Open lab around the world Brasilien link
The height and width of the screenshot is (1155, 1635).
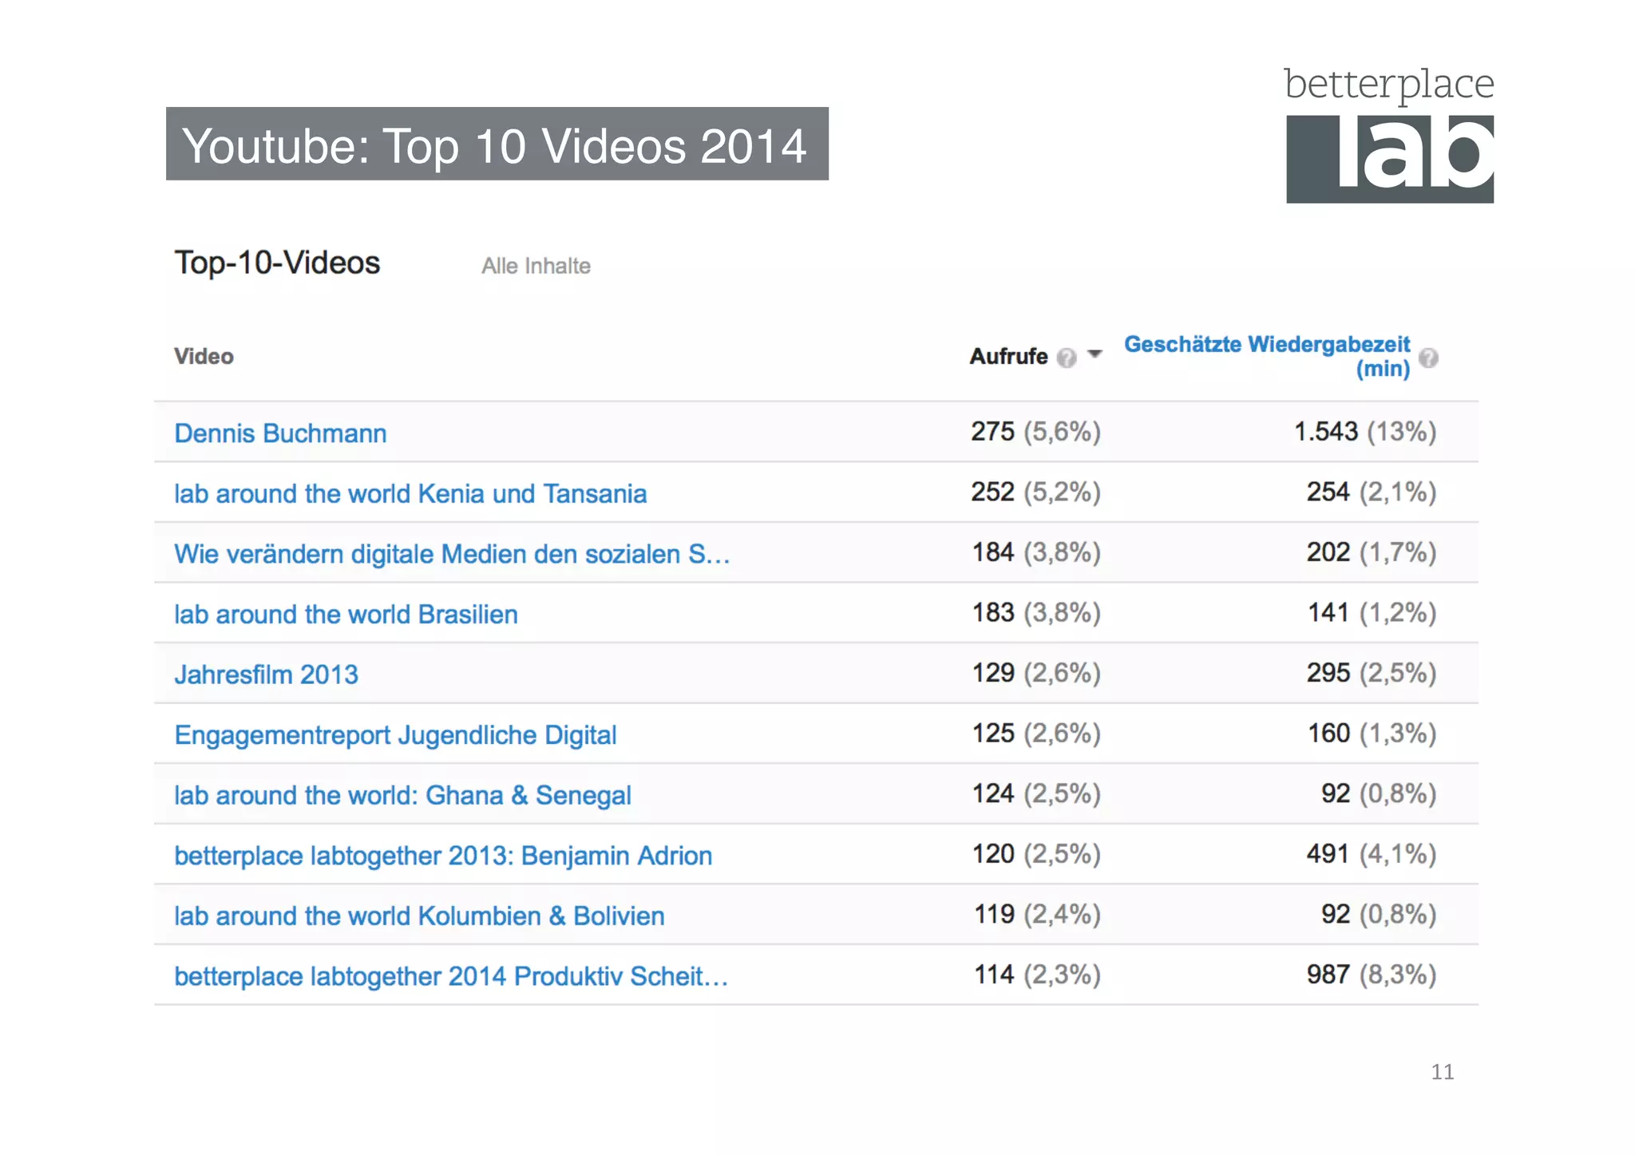346,614
